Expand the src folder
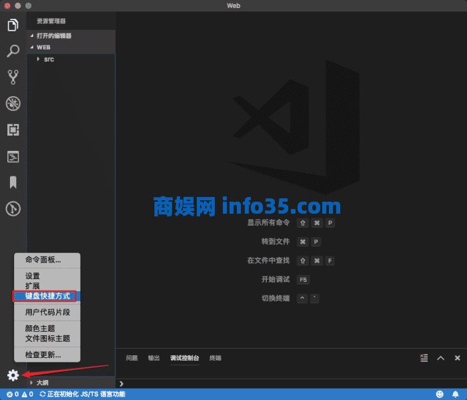This screenshot has width=467, height=400. pyautogui.click(x=71, y=59)
